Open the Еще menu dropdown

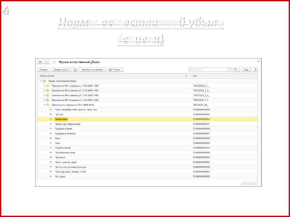tap(246, 70)
